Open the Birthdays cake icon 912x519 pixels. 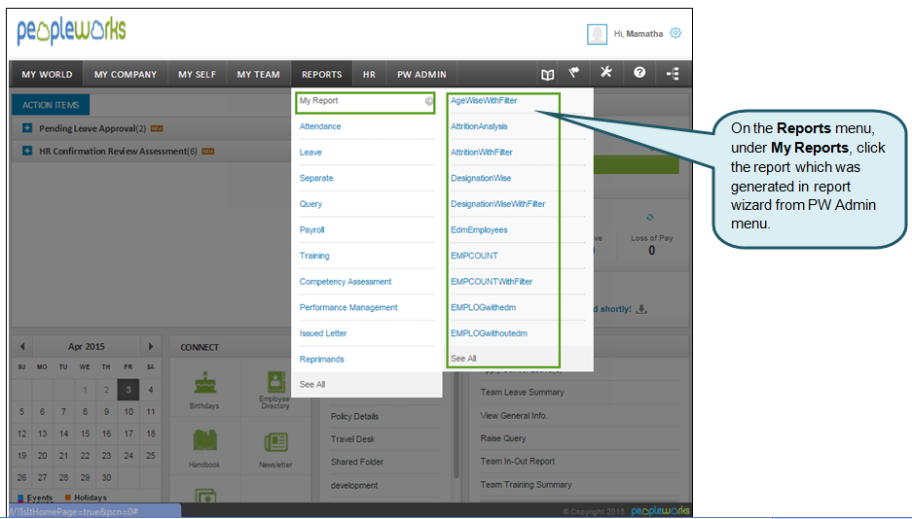pos(204,383)
